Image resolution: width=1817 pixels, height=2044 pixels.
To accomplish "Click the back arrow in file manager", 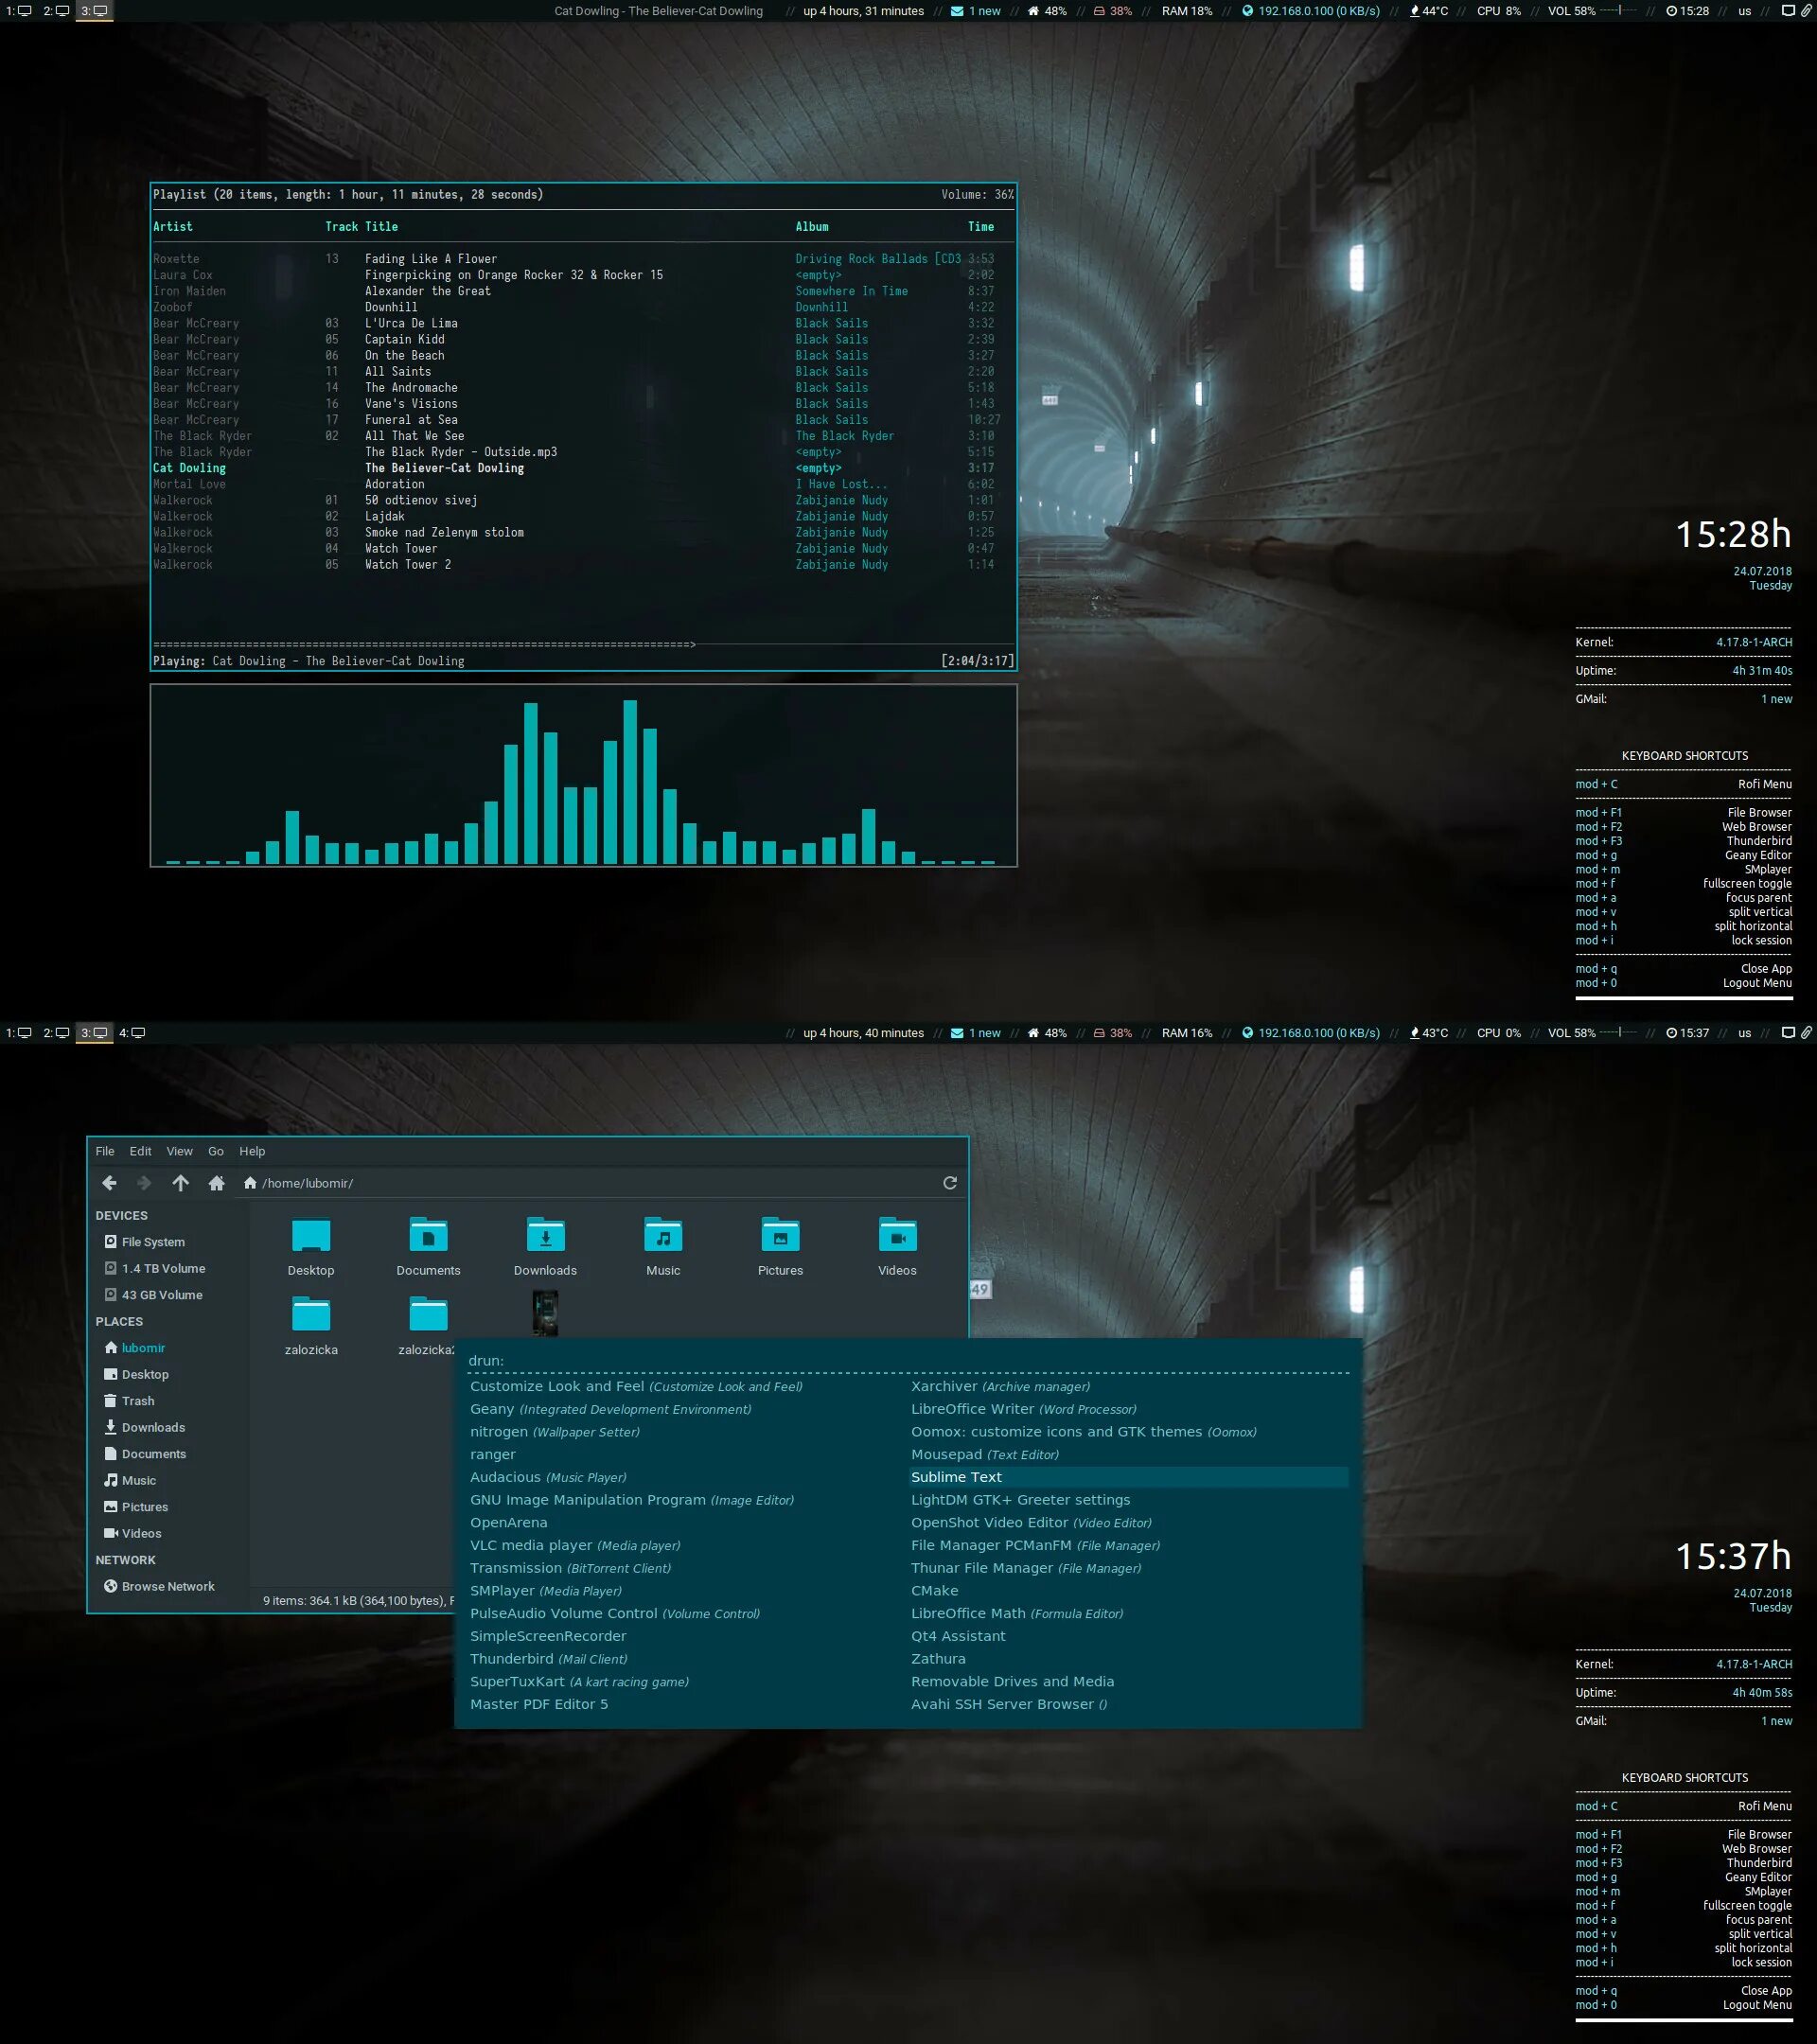I will [110, 1183].
